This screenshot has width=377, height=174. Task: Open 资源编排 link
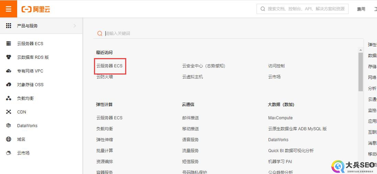105,162
